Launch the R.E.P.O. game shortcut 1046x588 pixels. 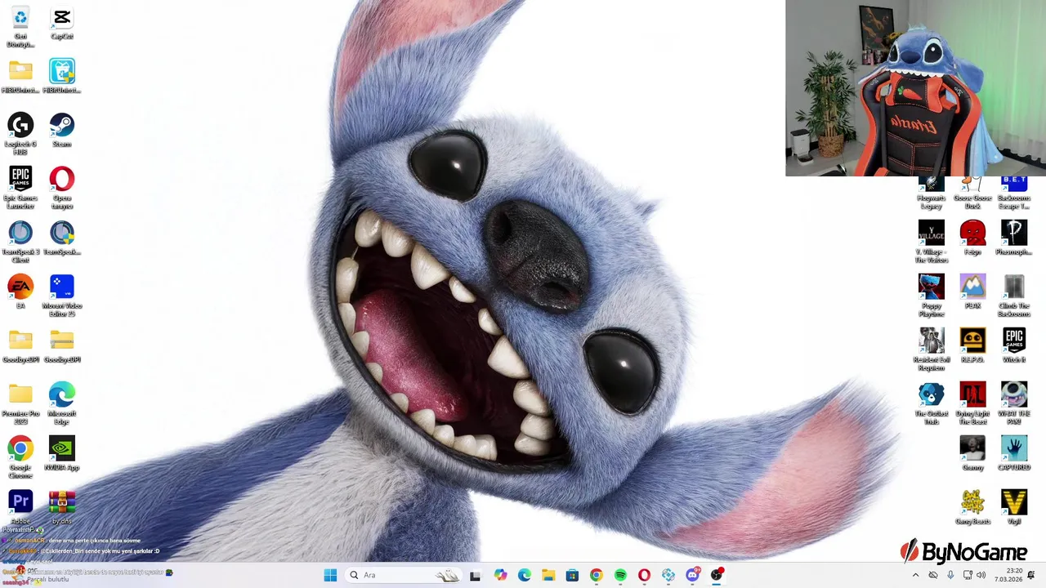click(972, 346)
